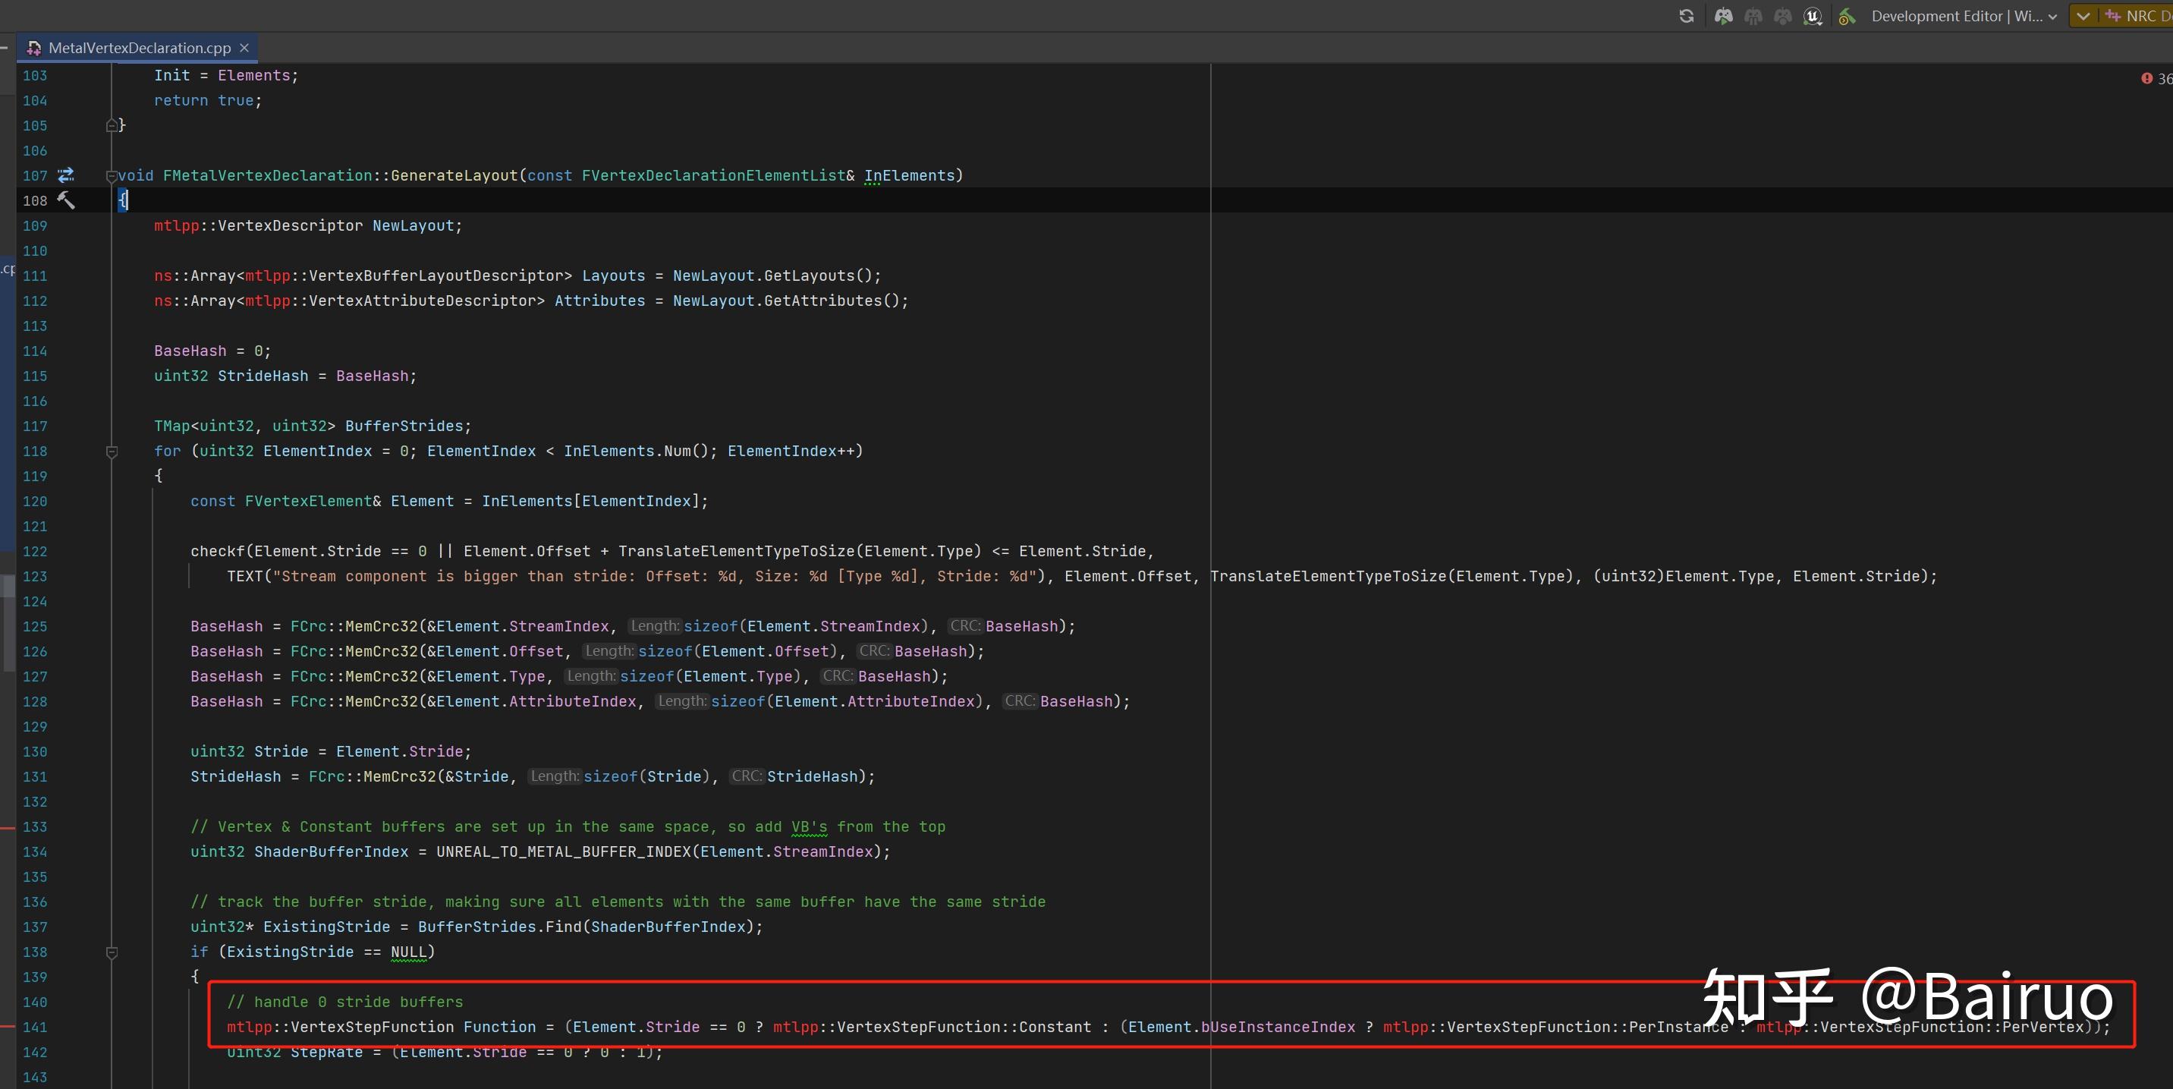Close the MetalVertexDeclaration.cpp tab
Viewport: 2173px width, 1089px height.
(244, 48)
